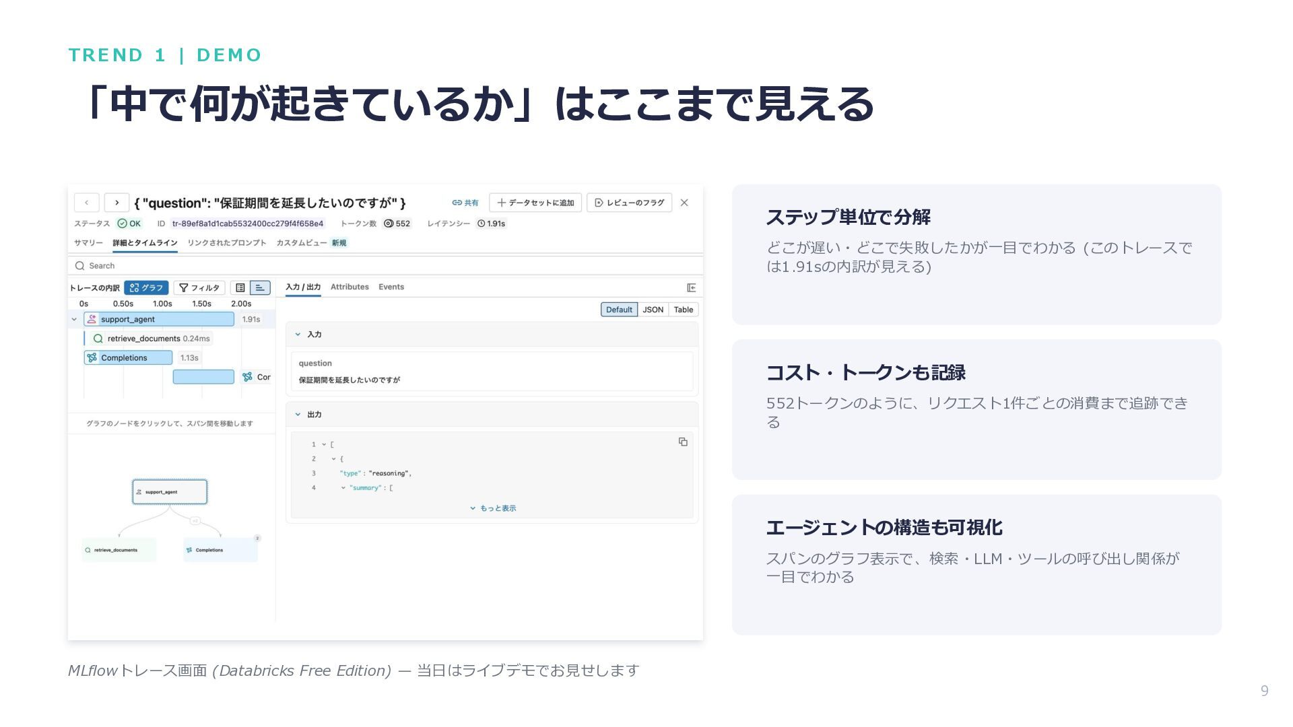The width and height of the screenshot is (1293, 727).
Task: Open the Attributes tab
Action: click(350, 287)
